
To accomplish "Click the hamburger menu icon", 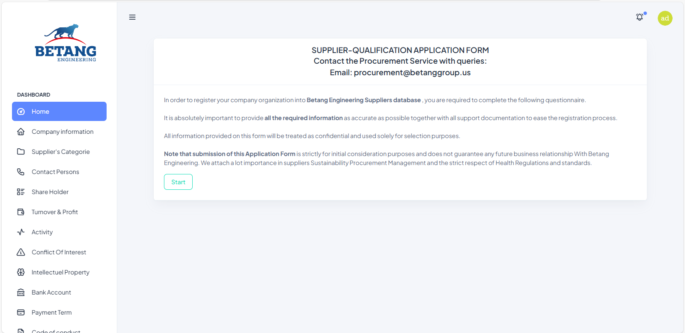I will point(132,17).
